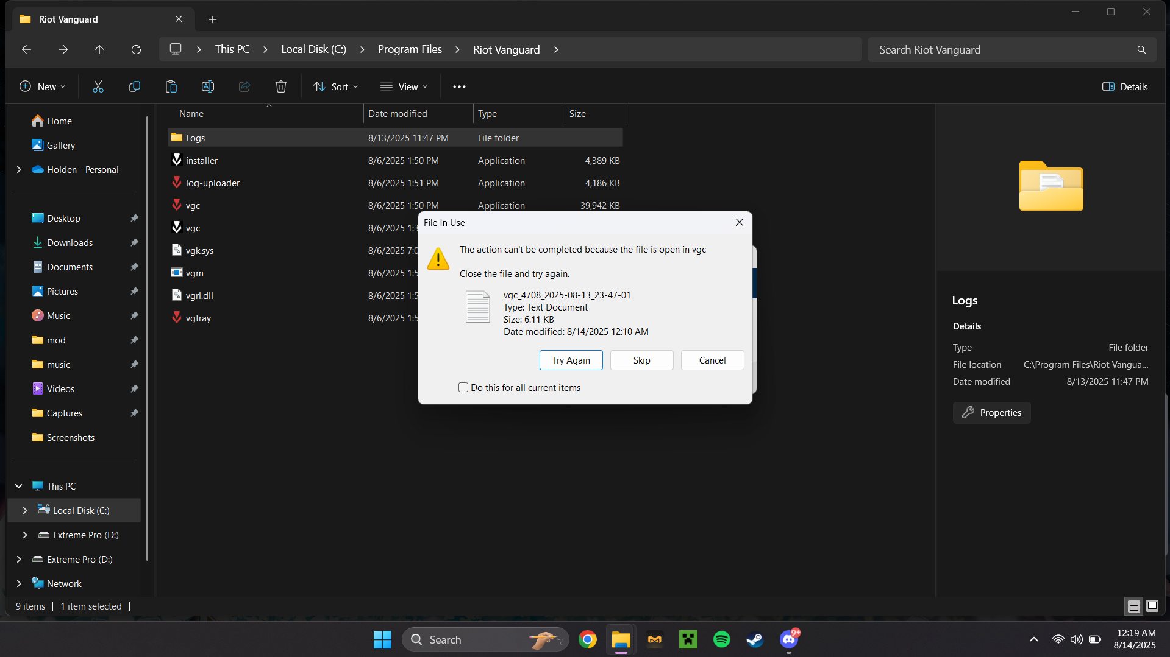
Task: Switch to details list view icon in status bar
Action: pyautogui.click(x=1133, y=606)
